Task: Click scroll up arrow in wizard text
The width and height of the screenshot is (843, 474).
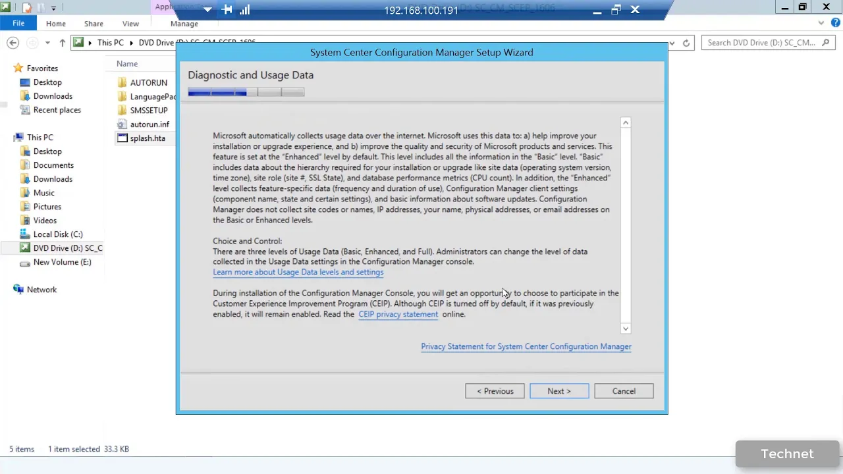Action: click(626, 122)
